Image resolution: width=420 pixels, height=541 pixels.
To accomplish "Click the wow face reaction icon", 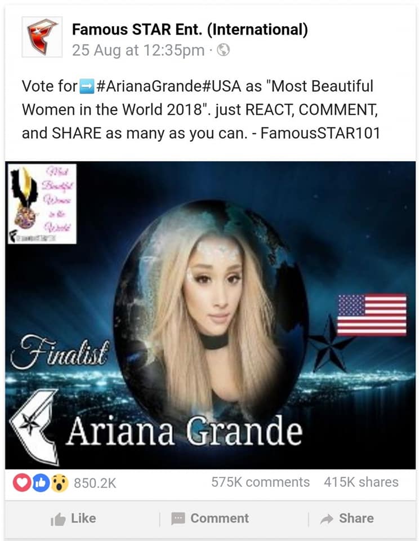I will click(60, 483).
